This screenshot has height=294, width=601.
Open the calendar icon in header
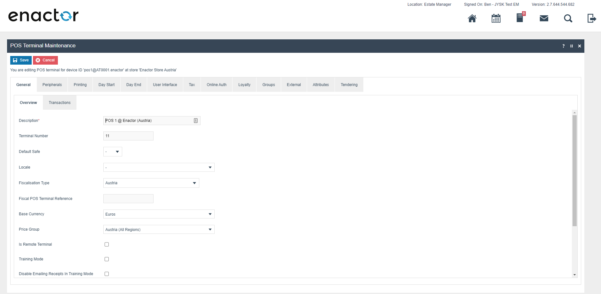click(496, 19)
